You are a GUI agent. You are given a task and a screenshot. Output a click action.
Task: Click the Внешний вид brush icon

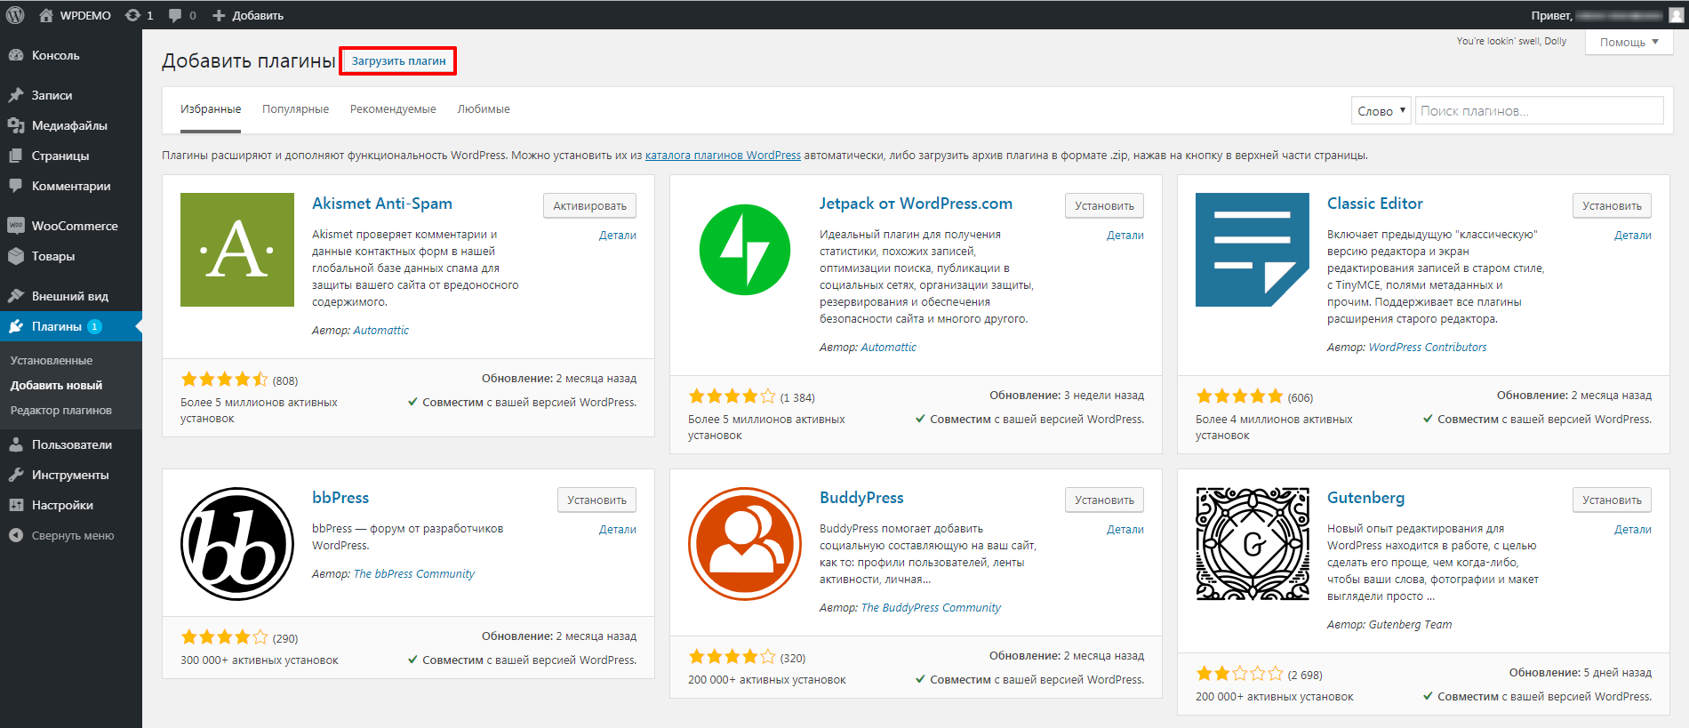pos(16,296)
